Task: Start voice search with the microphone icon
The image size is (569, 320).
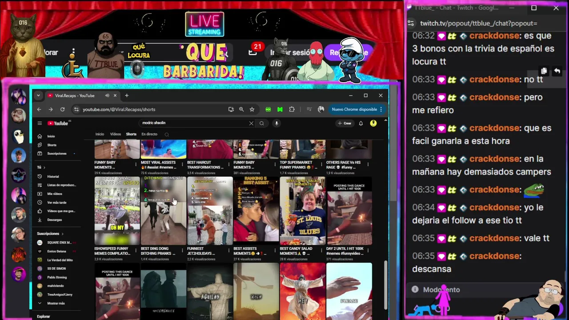Action: [276, 124]
